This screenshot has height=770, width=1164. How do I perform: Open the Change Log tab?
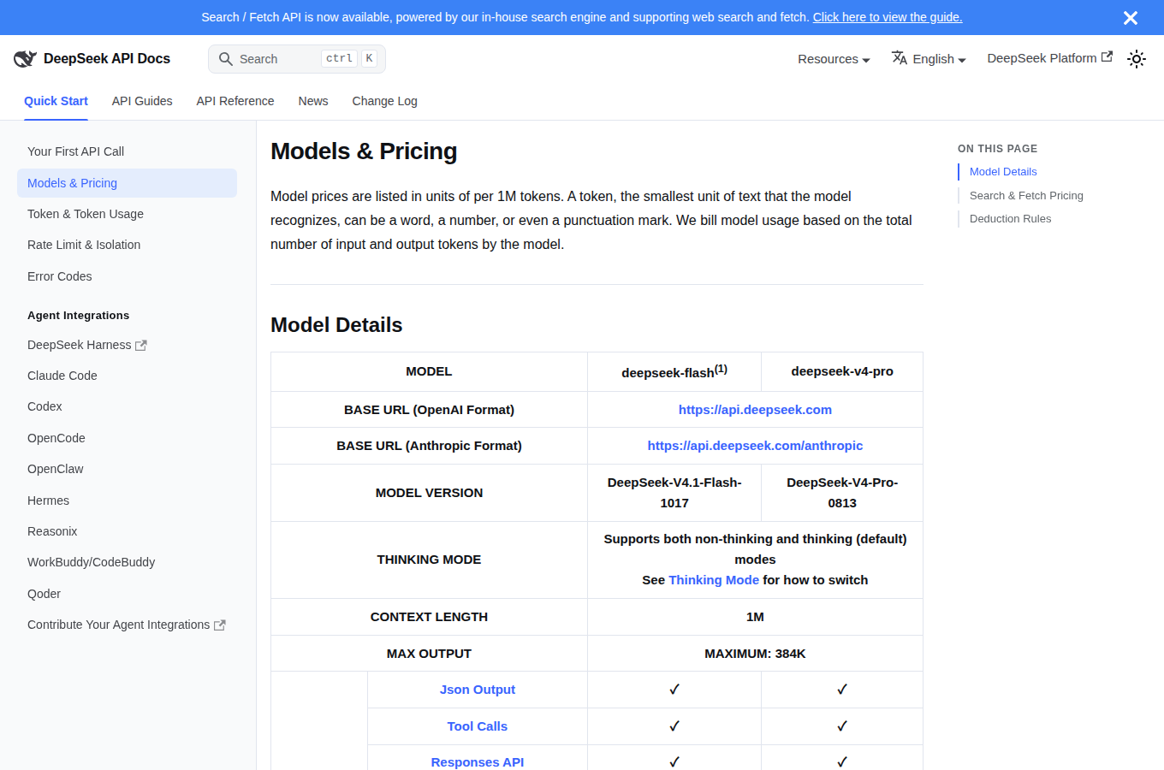385,101
